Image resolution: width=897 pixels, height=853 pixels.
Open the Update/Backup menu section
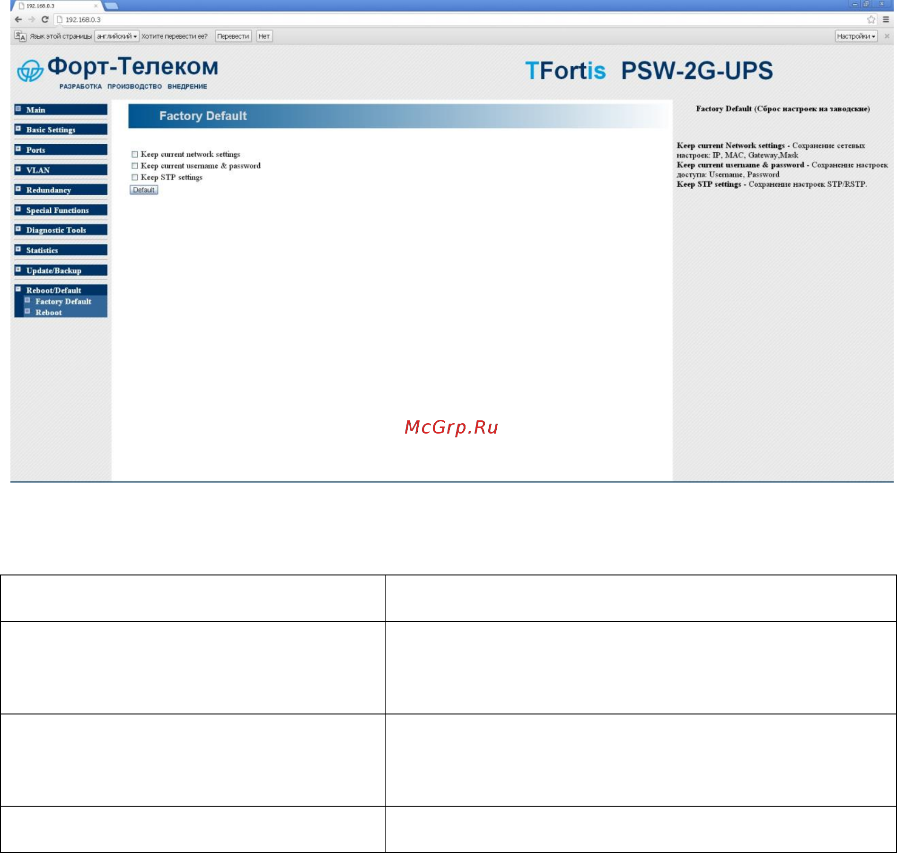[61, 270]
